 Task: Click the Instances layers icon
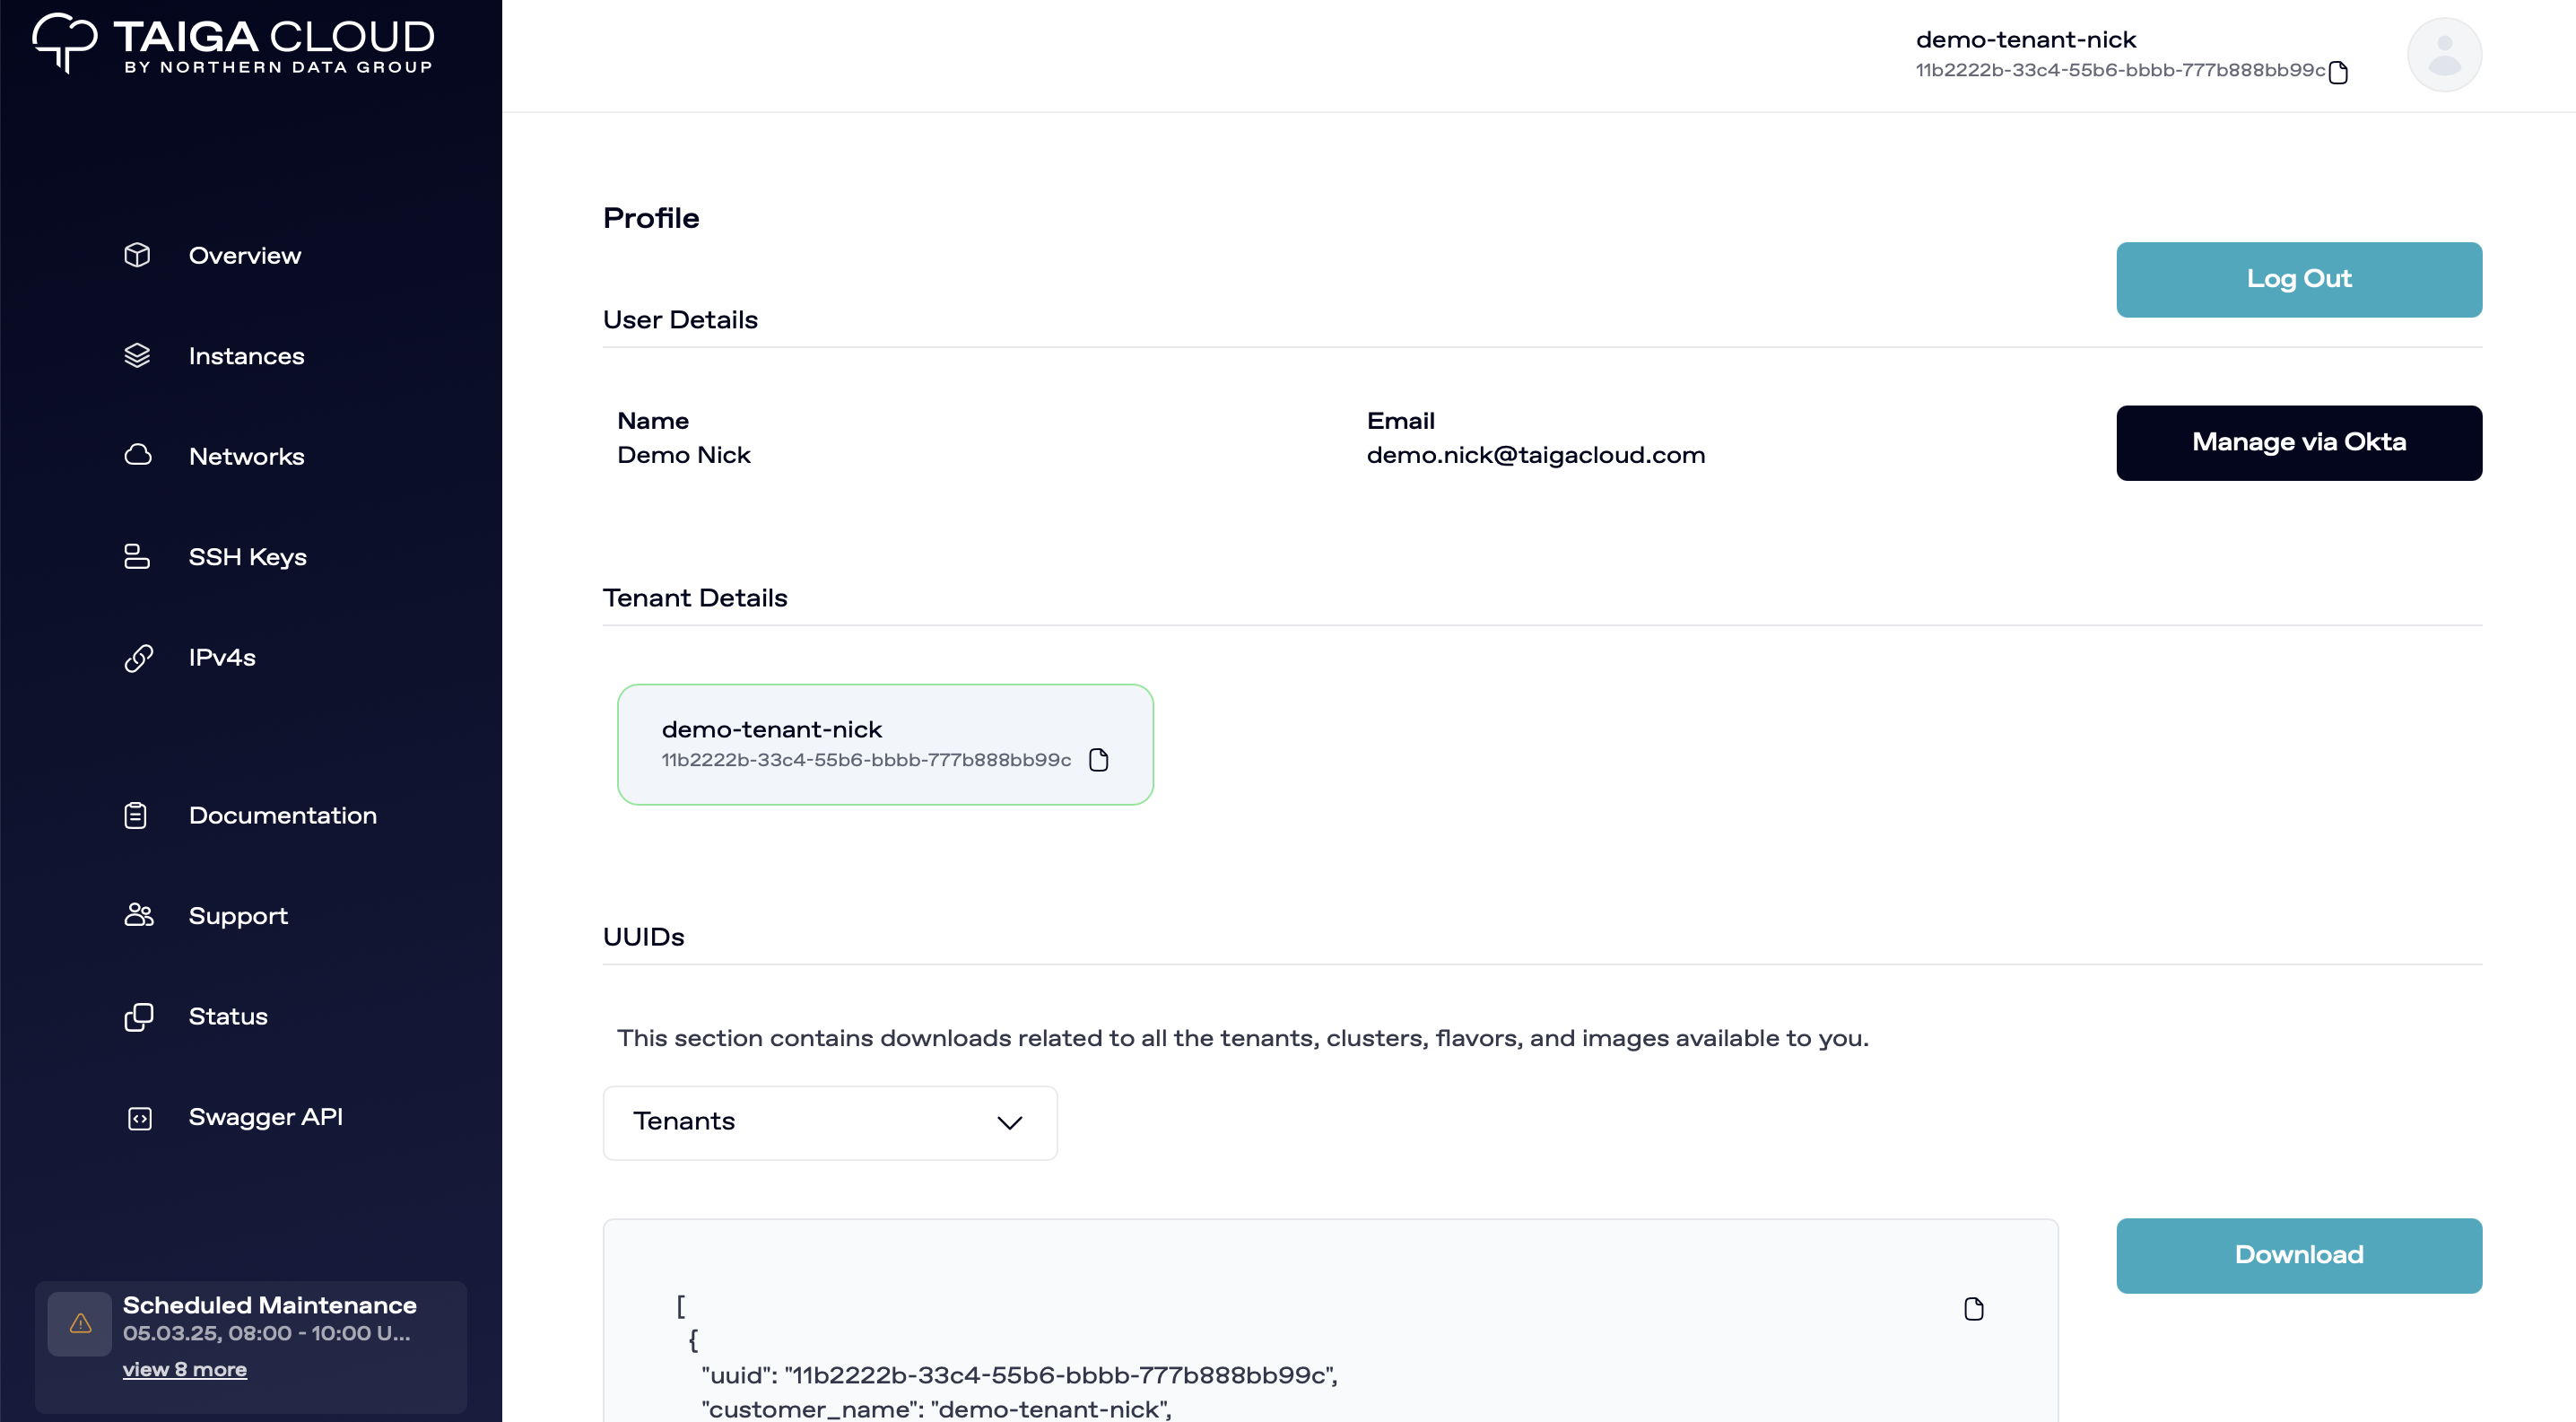tap(137, 356)
